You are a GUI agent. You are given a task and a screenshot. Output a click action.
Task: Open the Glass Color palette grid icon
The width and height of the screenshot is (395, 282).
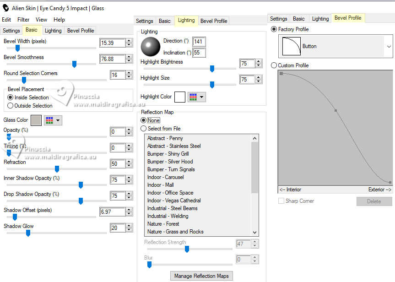click(49, 120)
